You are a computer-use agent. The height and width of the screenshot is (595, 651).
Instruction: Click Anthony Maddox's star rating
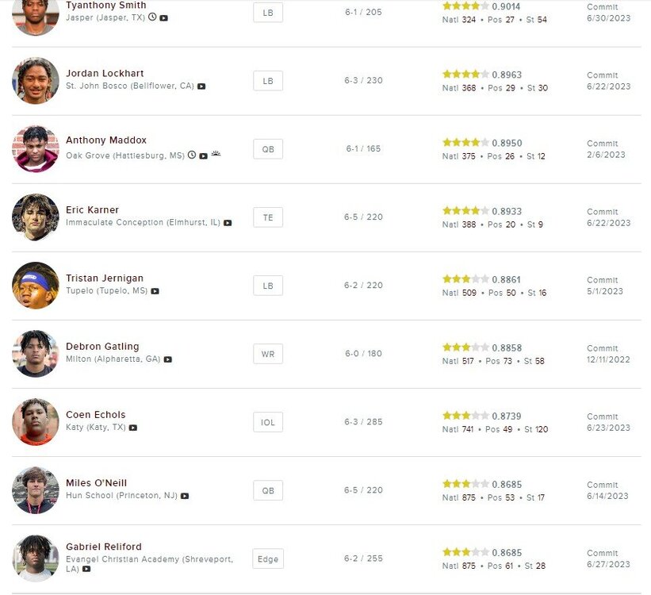465,143
